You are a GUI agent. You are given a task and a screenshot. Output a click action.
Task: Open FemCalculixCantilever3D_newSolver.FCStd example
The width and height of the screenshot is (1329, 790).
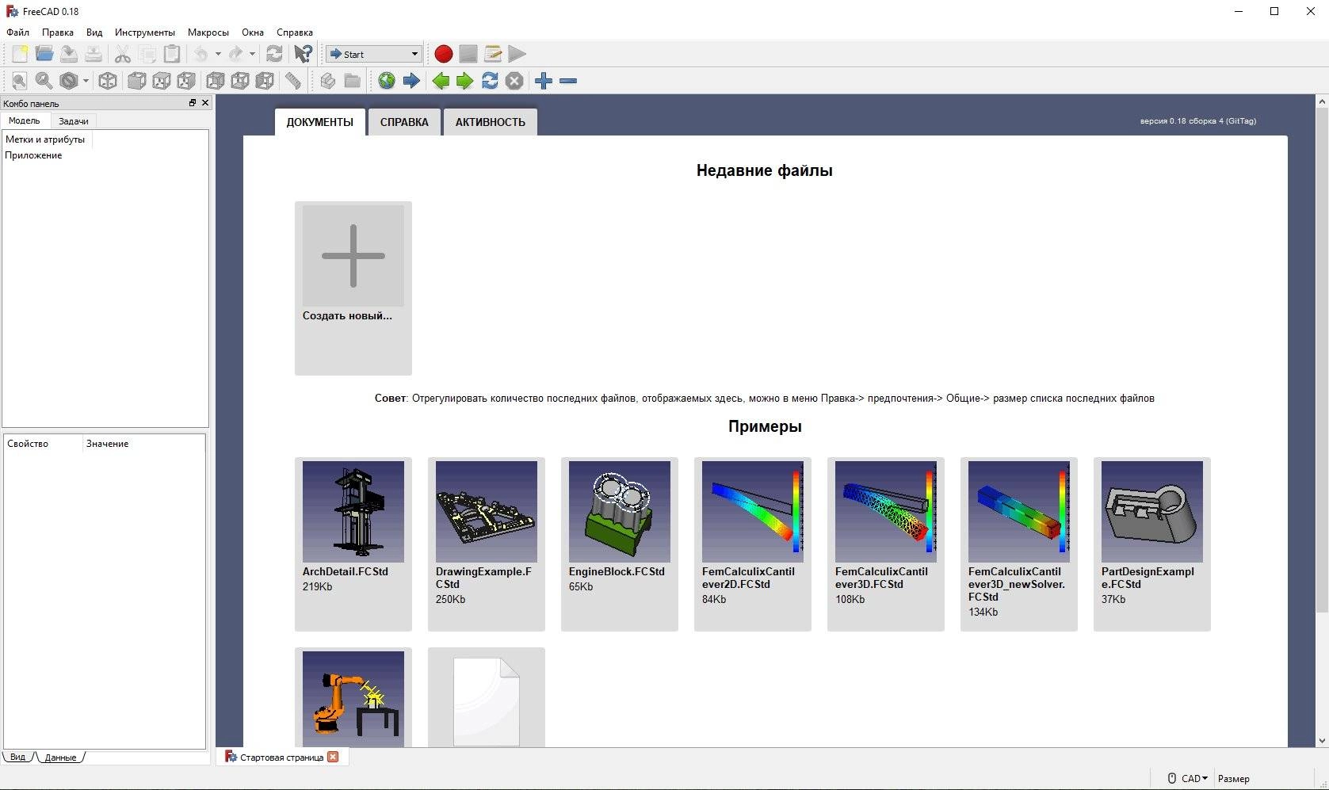coord(1019,544)
